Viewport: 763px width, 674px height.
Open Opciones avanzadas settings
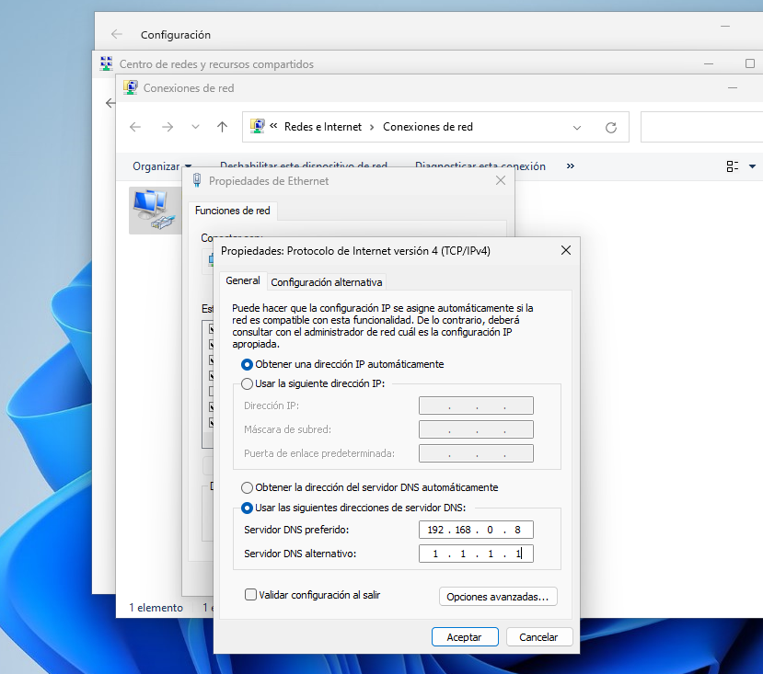click(498, 596)
